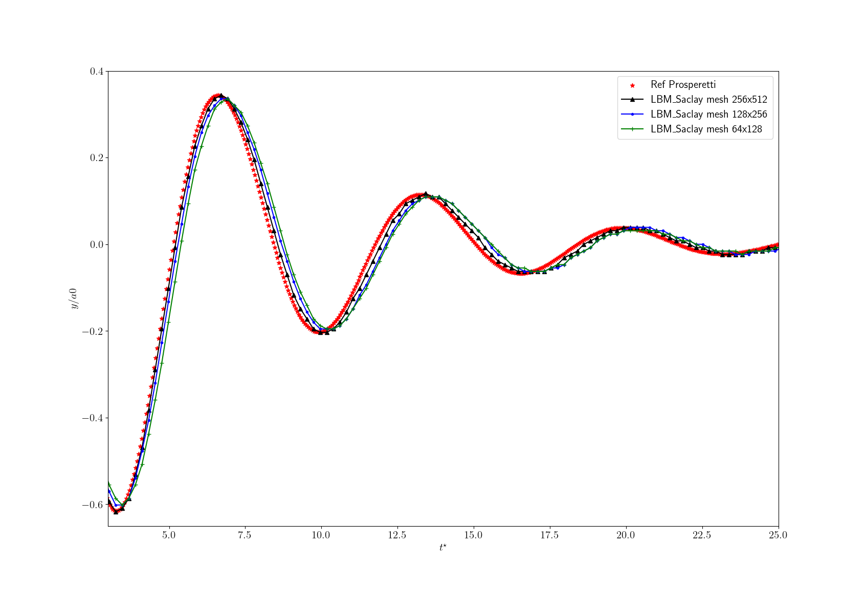Select the "Ref Prosperetti" legend label
The image size is (865, 591).
click(x=683, y=85)
